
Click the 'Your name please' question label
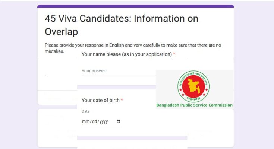pos(127,54)
